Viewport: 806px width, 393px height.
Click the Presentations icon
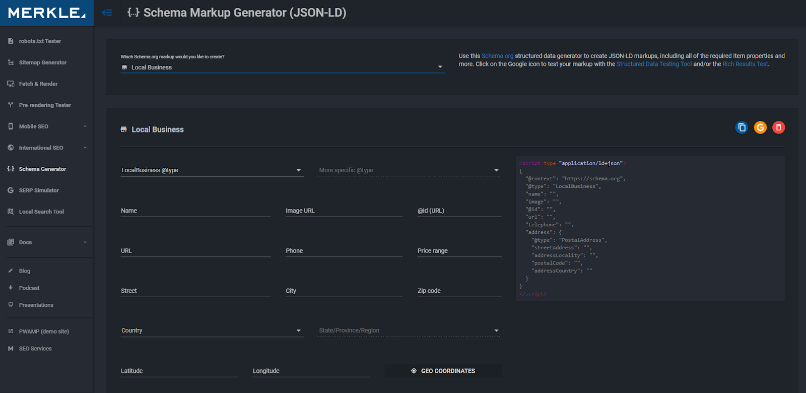[x=11, y=305]
